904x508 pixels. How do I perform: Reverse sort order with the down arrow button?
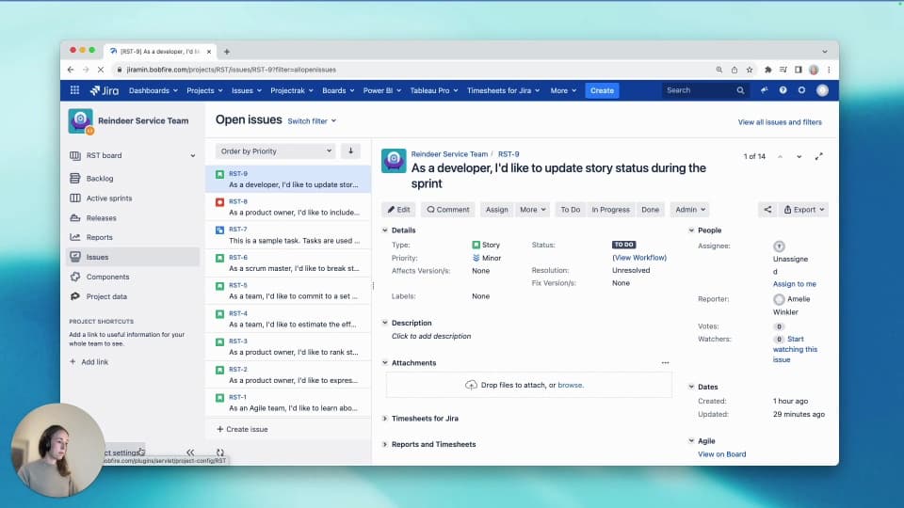click(350, 151)
